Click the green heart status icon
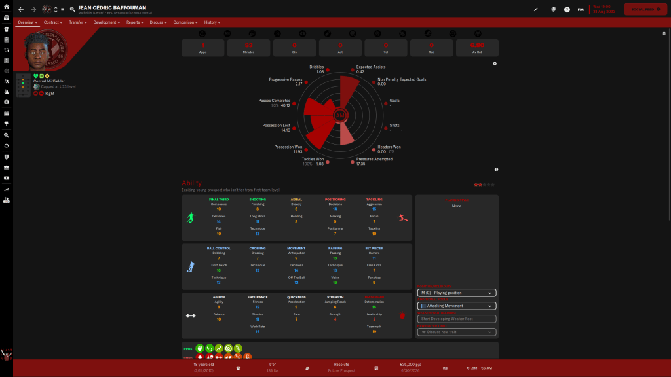The image size is (671, 377). coord(36,76)
